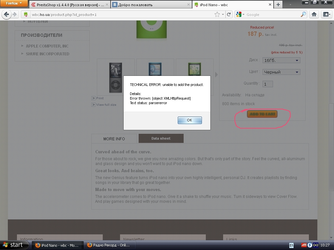Click the Quantity input field
The width and height of the screenshot is (334, 250).
(267, 84)
